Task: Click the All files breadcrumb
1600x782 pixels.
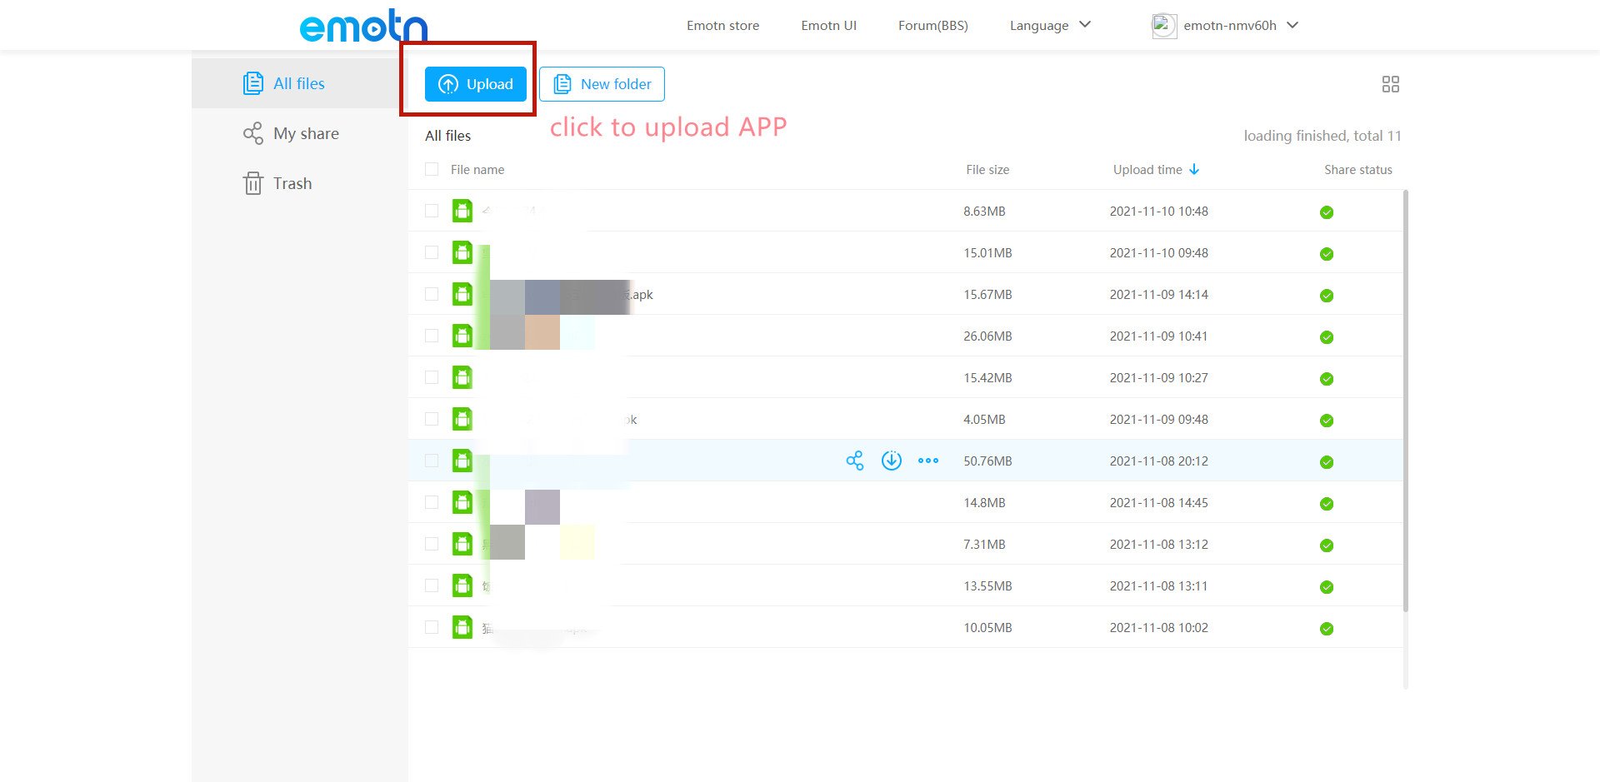Action: 447,136
